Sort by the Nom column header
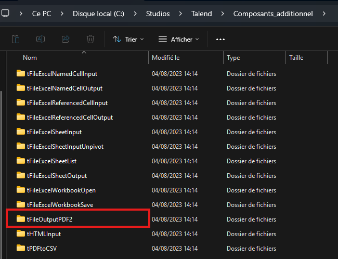The image size is (338, 259). point(30,58)
